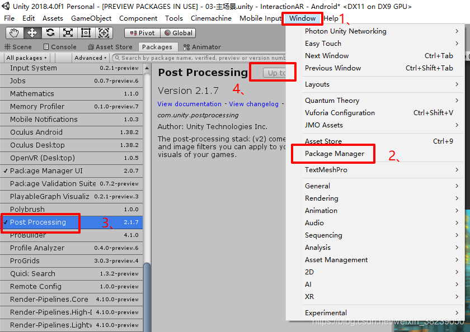Expand the Quantum Theory submenu
This screenshot has height=332, width=470.
coord(375,101)
